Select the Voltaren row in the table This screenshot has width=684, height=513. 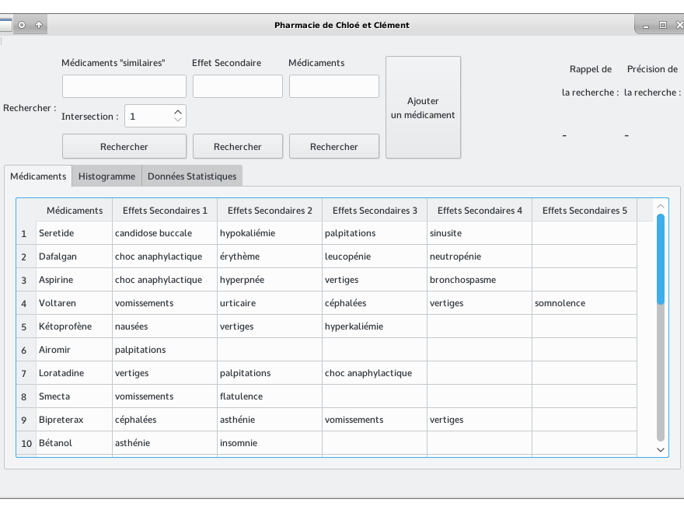(74, 303)
